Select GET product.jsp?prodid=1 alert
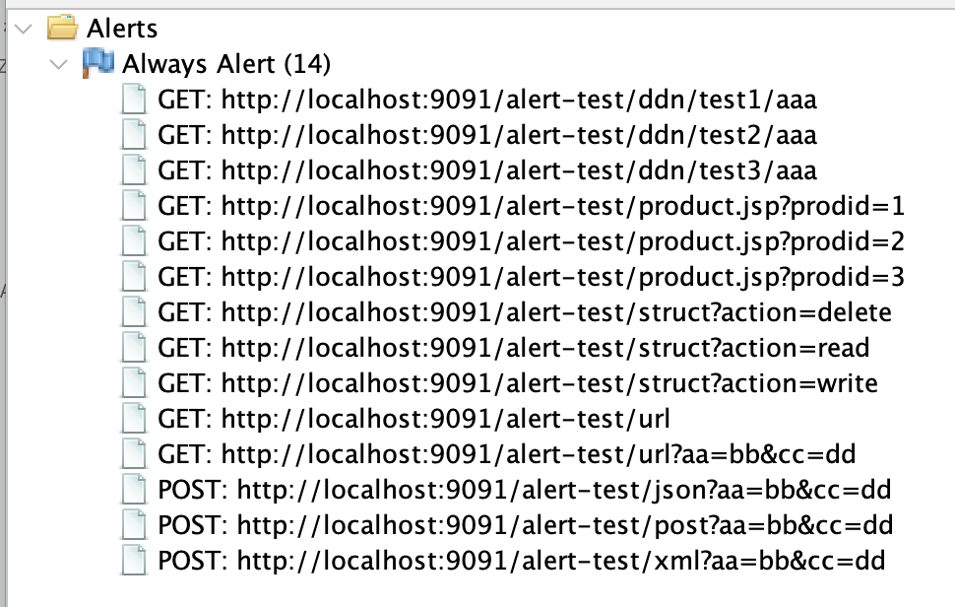955x607 pixels. click(531, 207)
